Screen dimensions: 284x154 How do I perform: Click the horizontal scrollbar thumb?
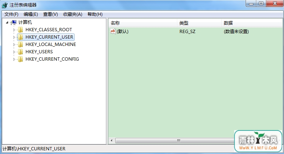(x=175, y=140)
